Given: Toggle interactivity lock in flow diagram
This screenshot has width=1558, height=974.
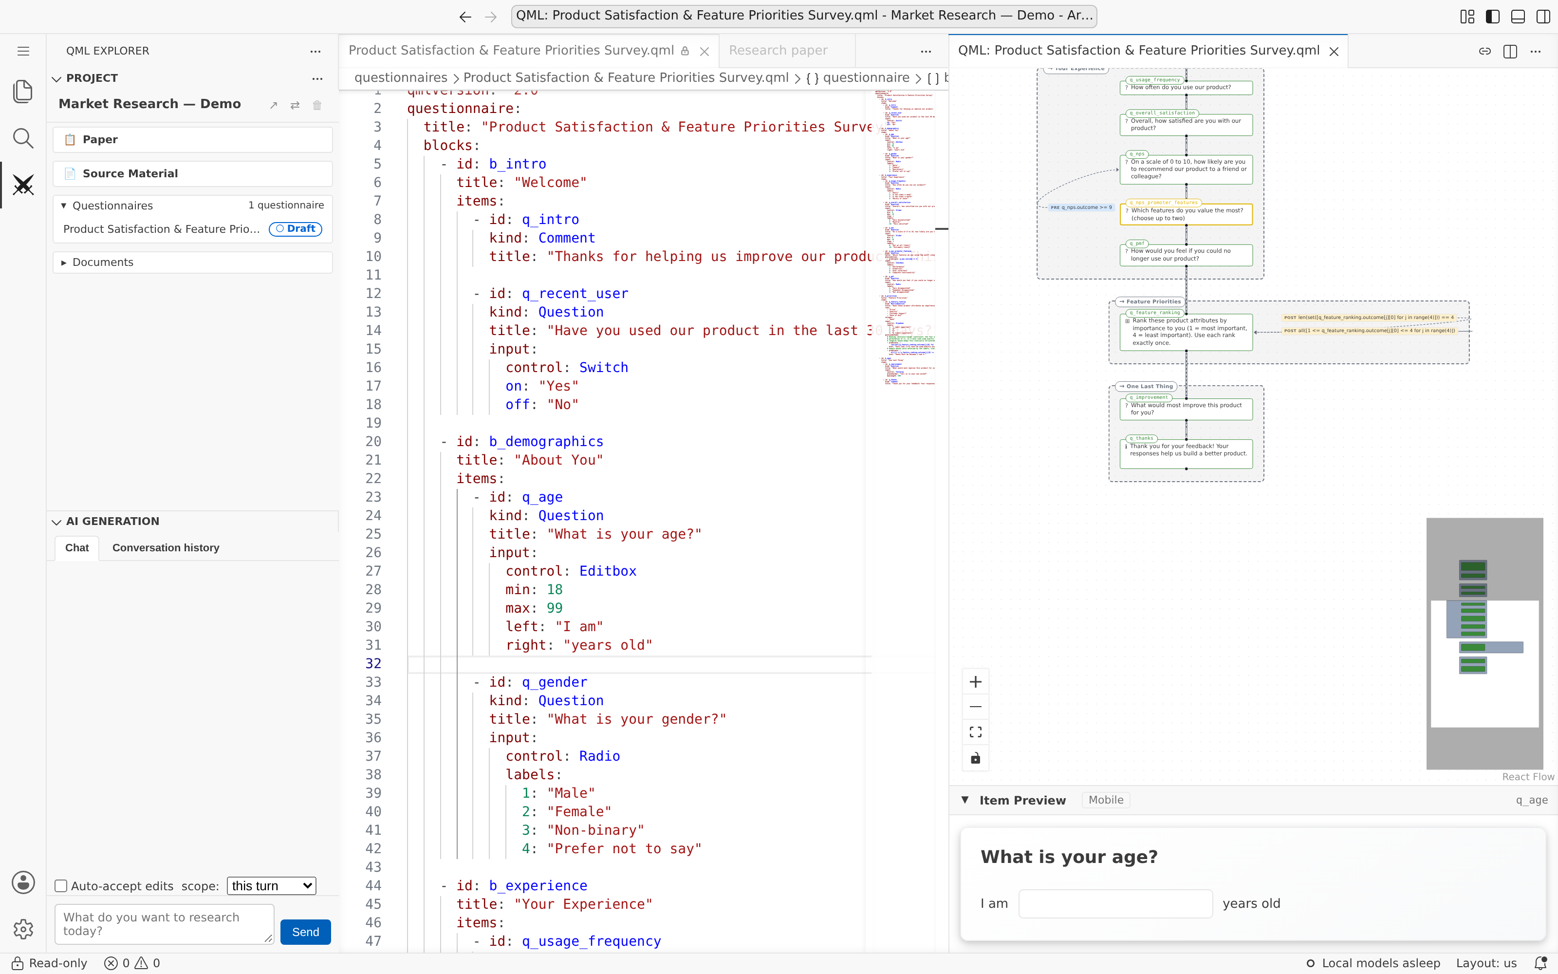Looking at the screenshot, I should coord(975,758).
